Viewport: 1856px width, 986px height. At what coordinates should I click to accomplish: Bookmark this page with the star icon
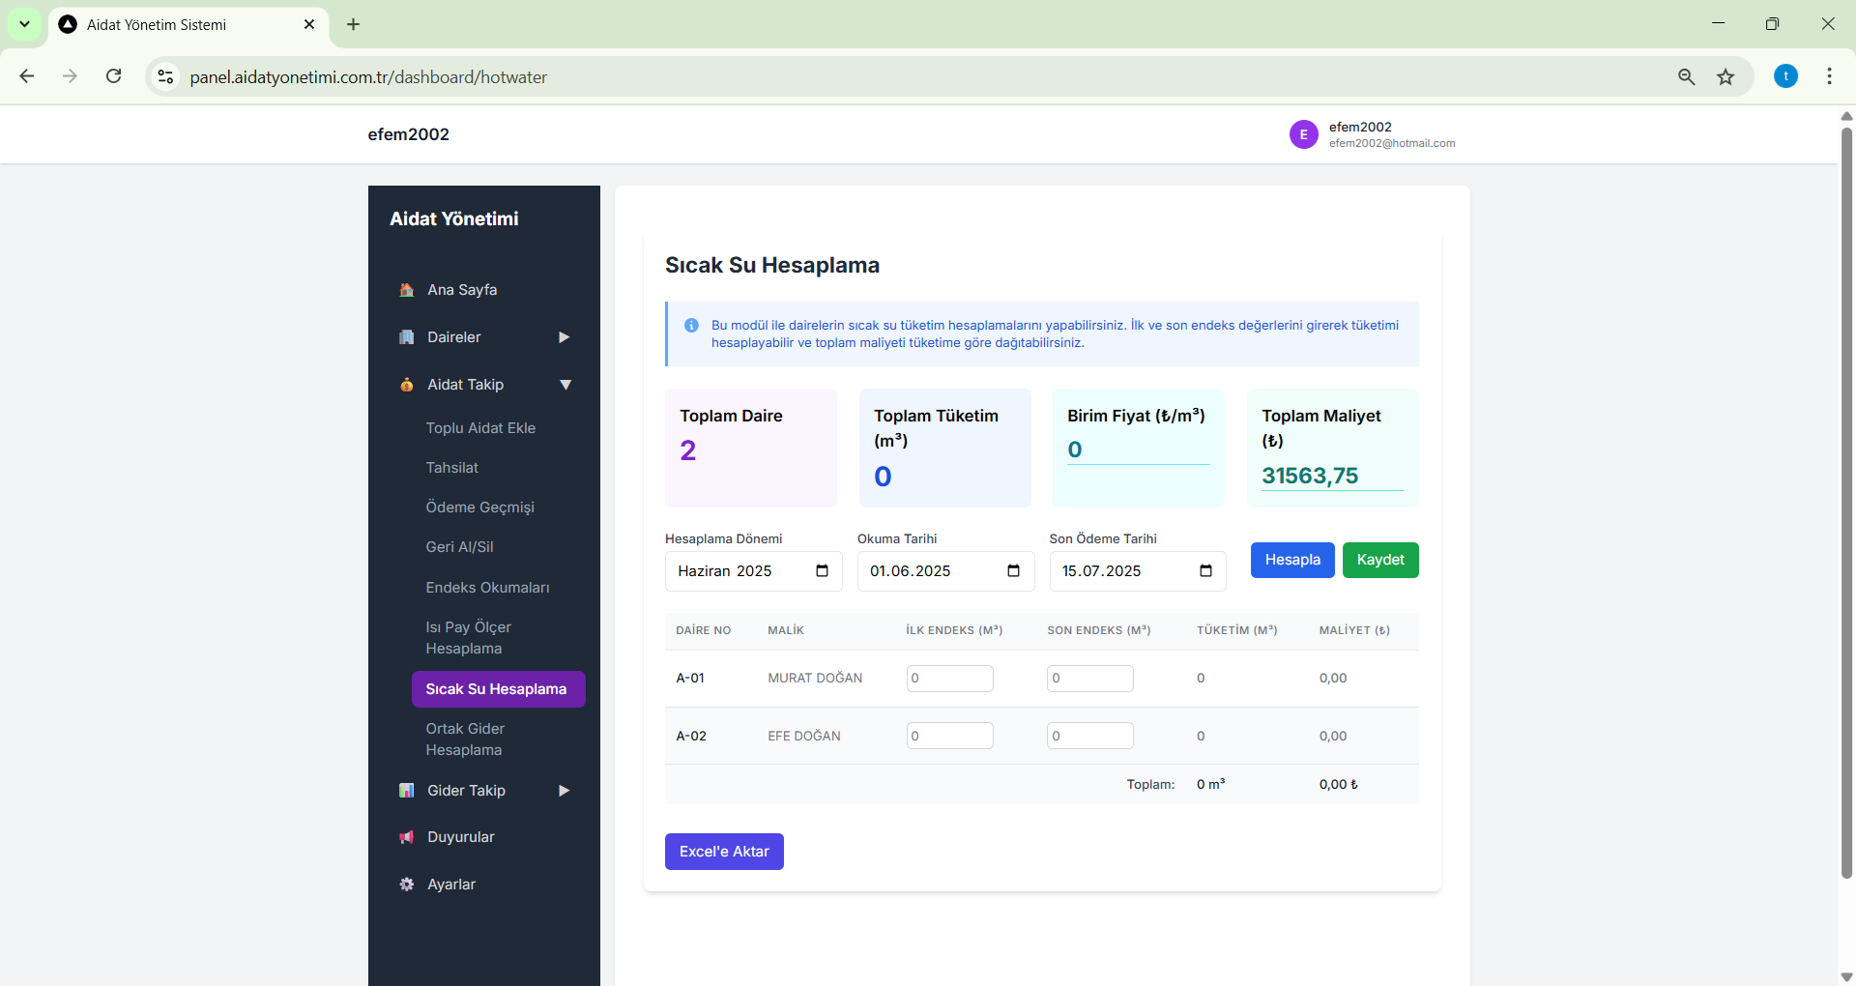(x=1725, y=77)
